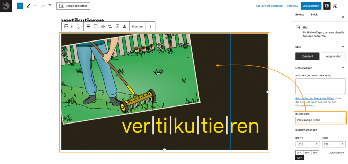Click the alt text field
The height and width of the screenshot is (164, 348).
[x=320, y=86]
